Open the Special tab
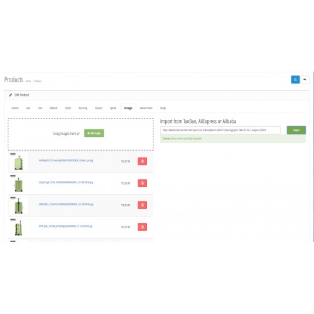 pyautogui.click(x=113, y=108)
